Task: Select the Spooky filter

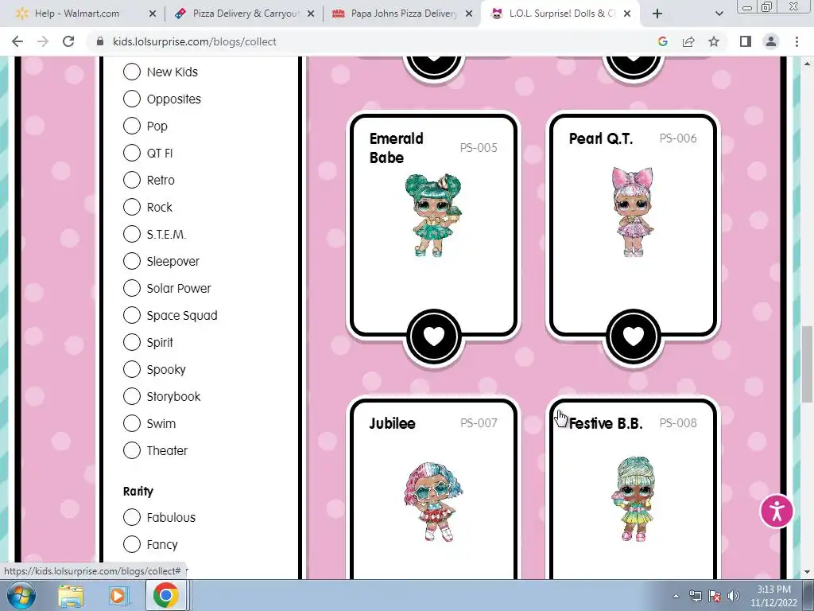Action: [132, 369]
